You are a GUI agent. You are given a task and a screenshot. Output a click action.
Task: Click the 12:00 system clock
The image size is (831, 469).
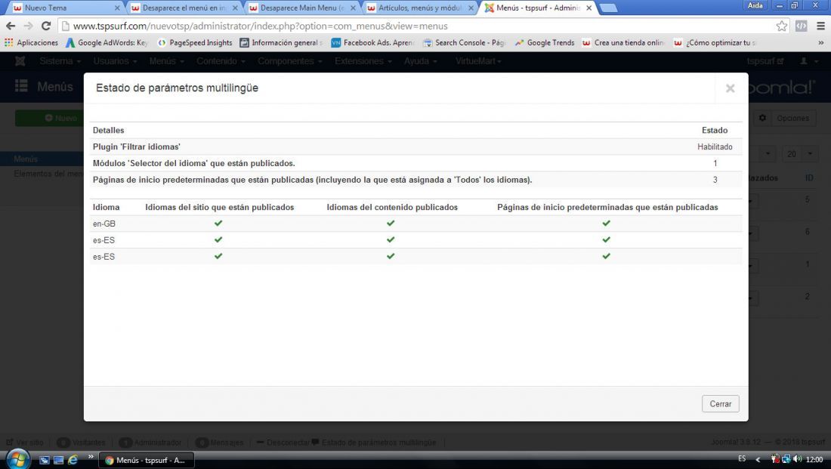pyautogui.click(x=814, y=459)
